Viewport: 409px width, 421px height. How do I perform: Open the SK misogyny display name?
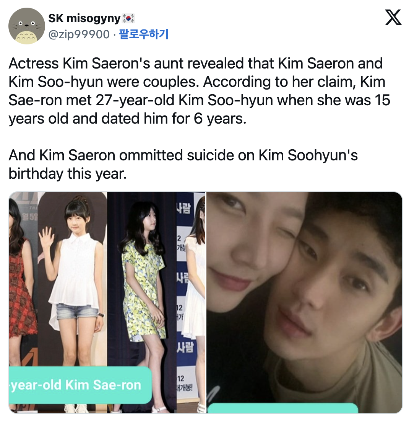point(84,18)
